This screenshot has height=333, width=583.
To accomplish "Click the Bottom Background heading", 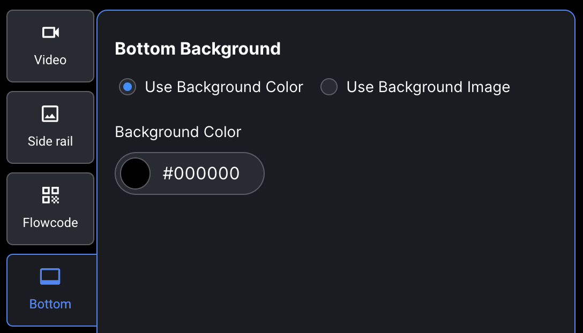I will [x=198, y=49].
